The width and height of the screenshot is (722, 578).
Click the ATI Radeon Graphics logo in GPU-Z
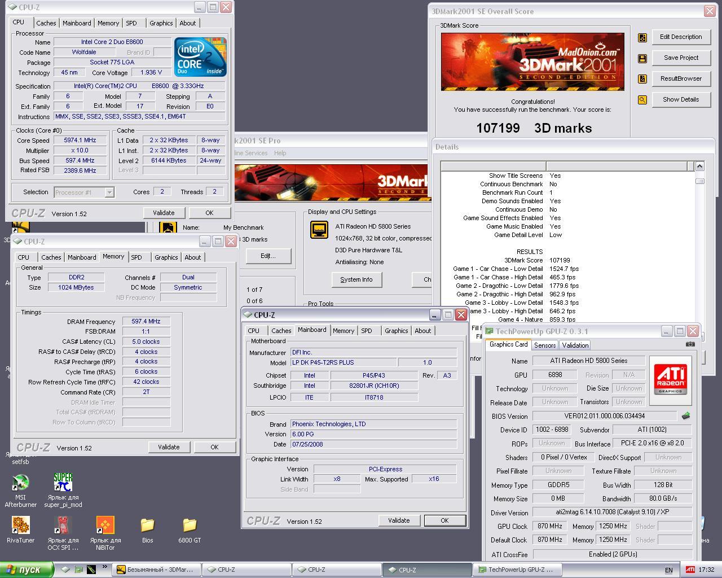tap(670, 380)
